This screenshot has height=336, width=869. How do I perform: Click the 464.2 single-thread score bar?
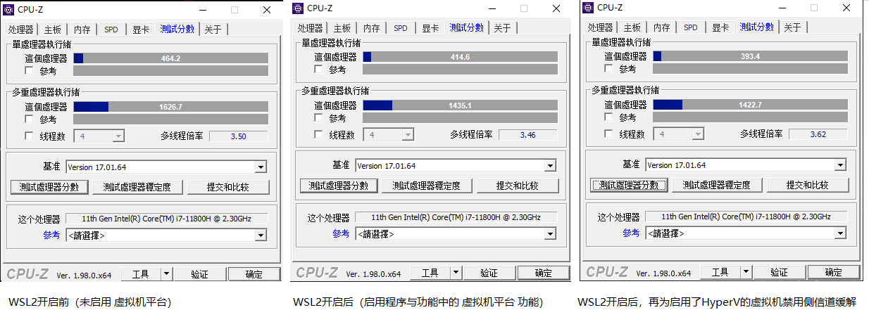pos(170,58)
